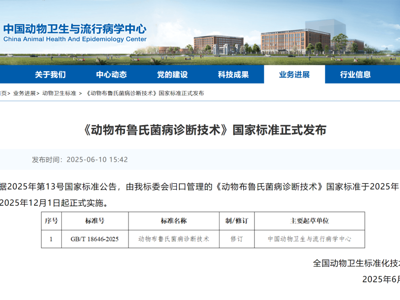Open the 行业信息 navigation tab
400x300 pixels.
point(356,75)
